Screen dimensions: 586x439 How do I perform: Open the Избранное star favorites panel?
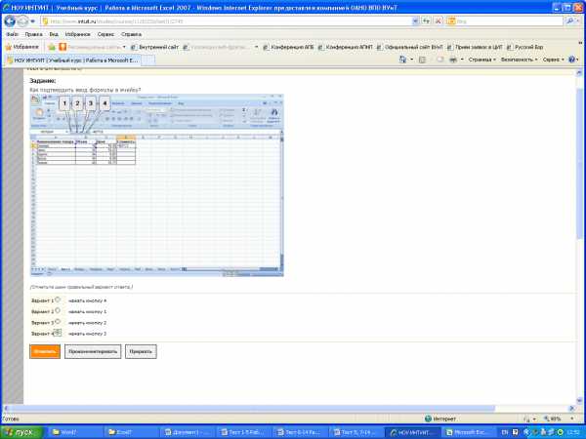[x=22, y=47]
